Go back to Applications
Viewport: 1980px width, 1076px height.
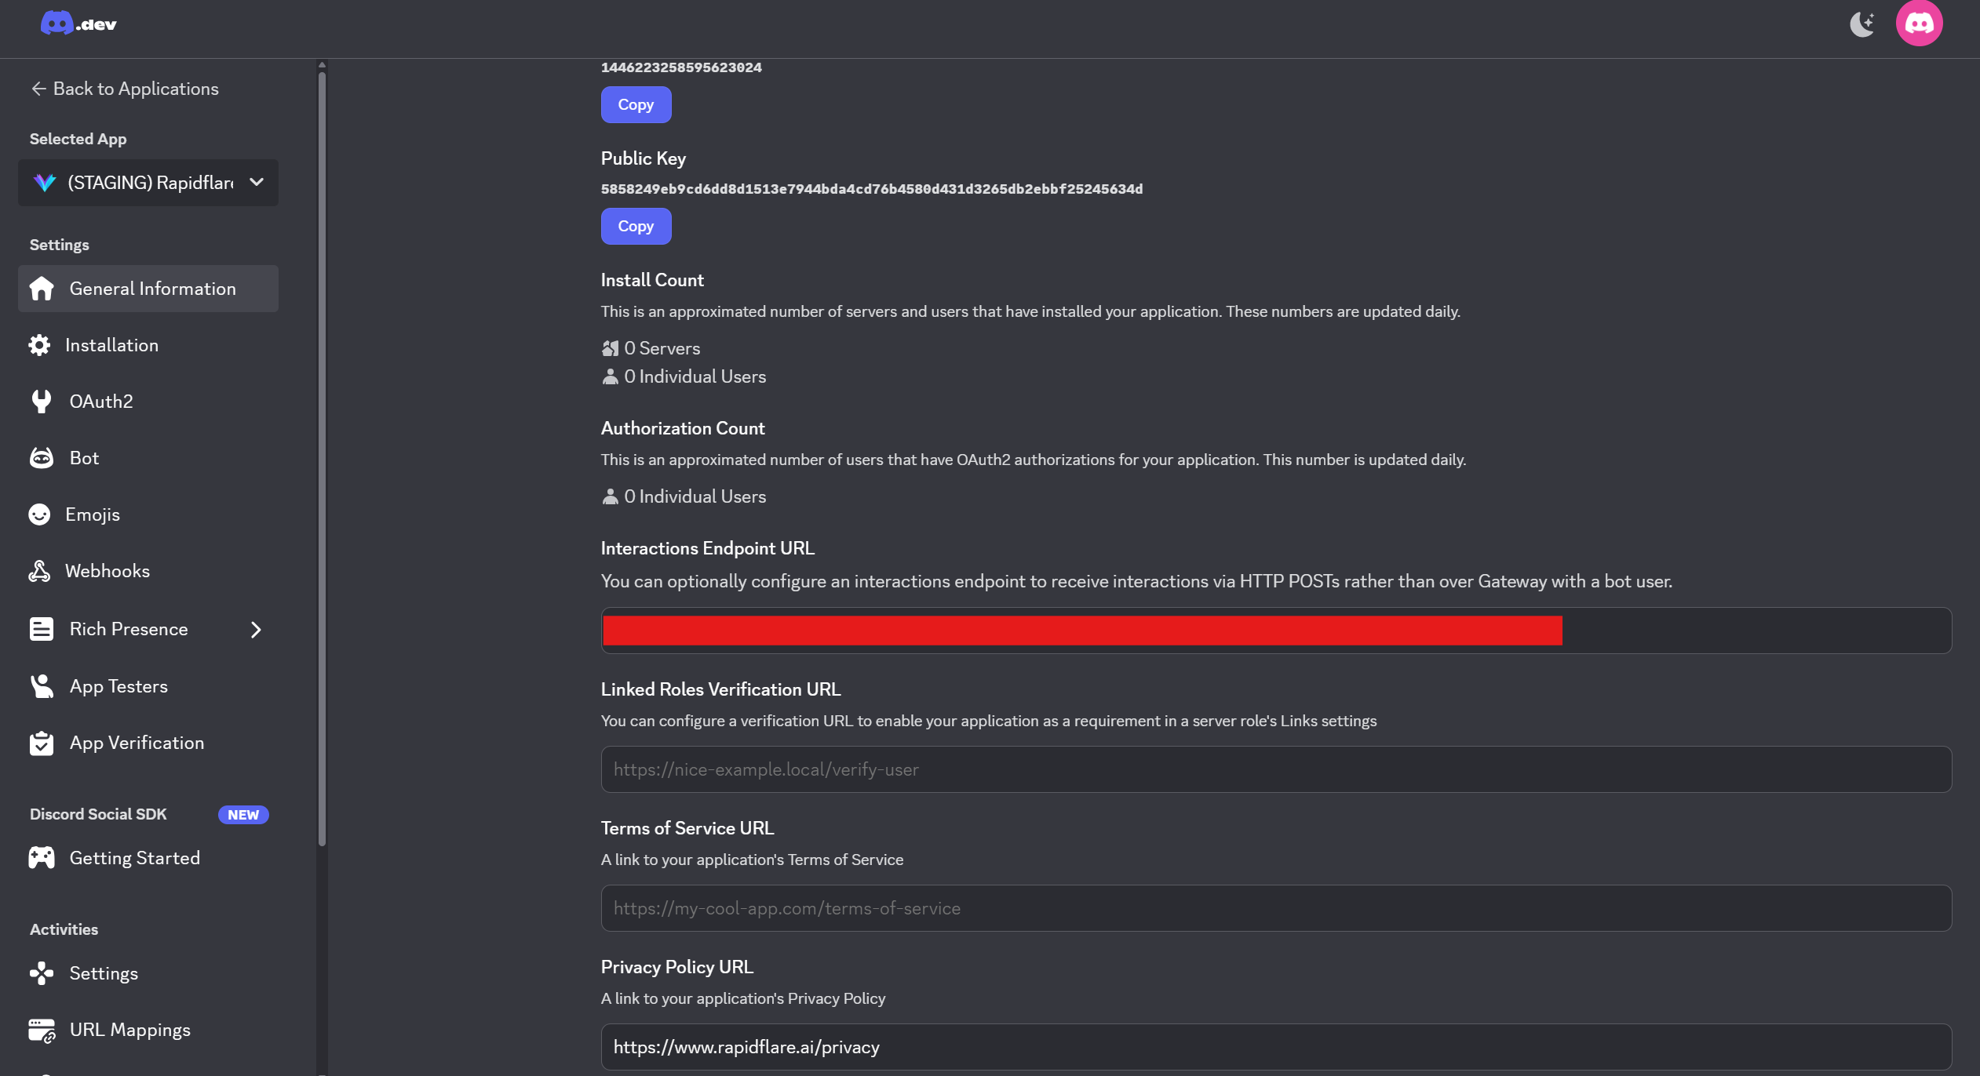click(125, 89)
